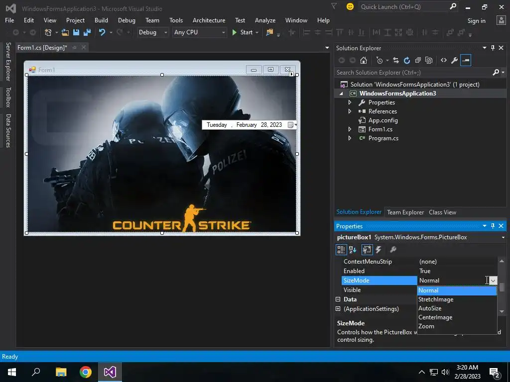The height and width of the screenshot is (382, 510).
Task: Switch Properties to Alphabetical sort
Action: tap(353, 250)
